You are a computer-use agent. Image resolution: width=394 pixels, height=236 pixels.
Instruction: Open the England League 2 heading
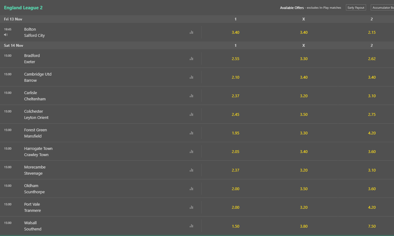click(x=23, y=8)
